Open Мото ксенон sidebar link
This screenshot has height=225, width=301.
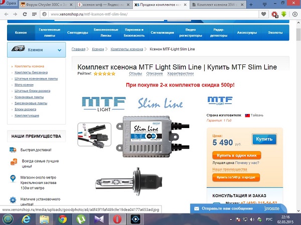(24, 85)
